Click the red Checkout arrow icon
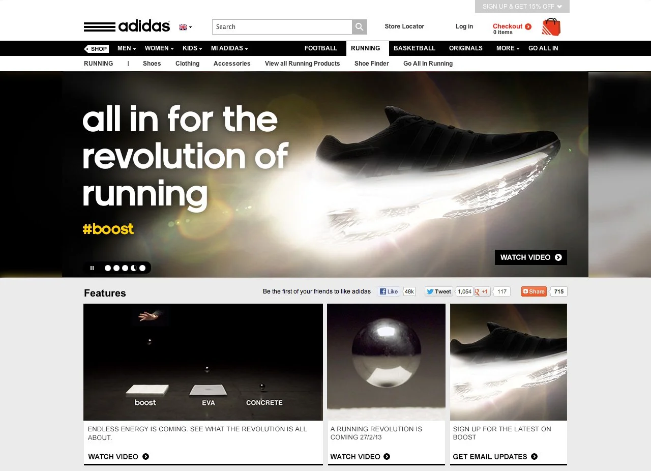 [528, 26]
